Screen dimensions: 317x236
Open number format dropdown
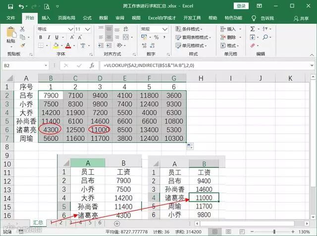pyautogui.click(x=165, y=29)
